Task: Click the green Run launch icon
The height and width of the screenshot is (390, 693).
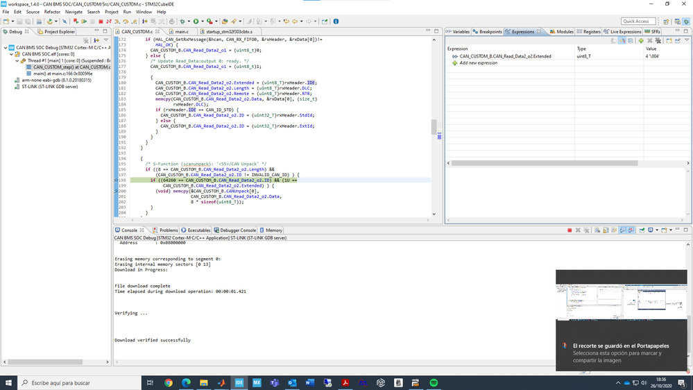Action: 196,22
